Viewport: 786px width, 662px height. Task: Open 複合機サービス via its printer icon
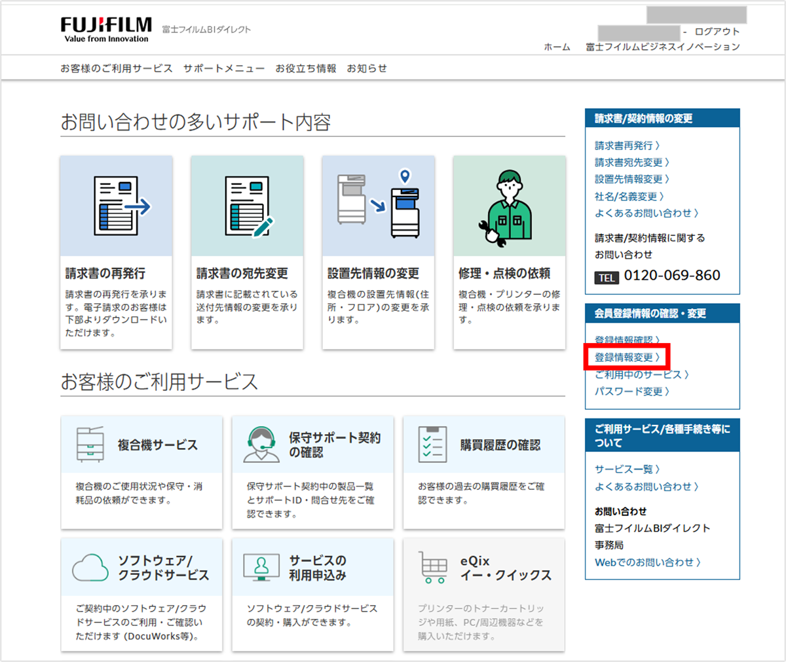tap(90, 445)
